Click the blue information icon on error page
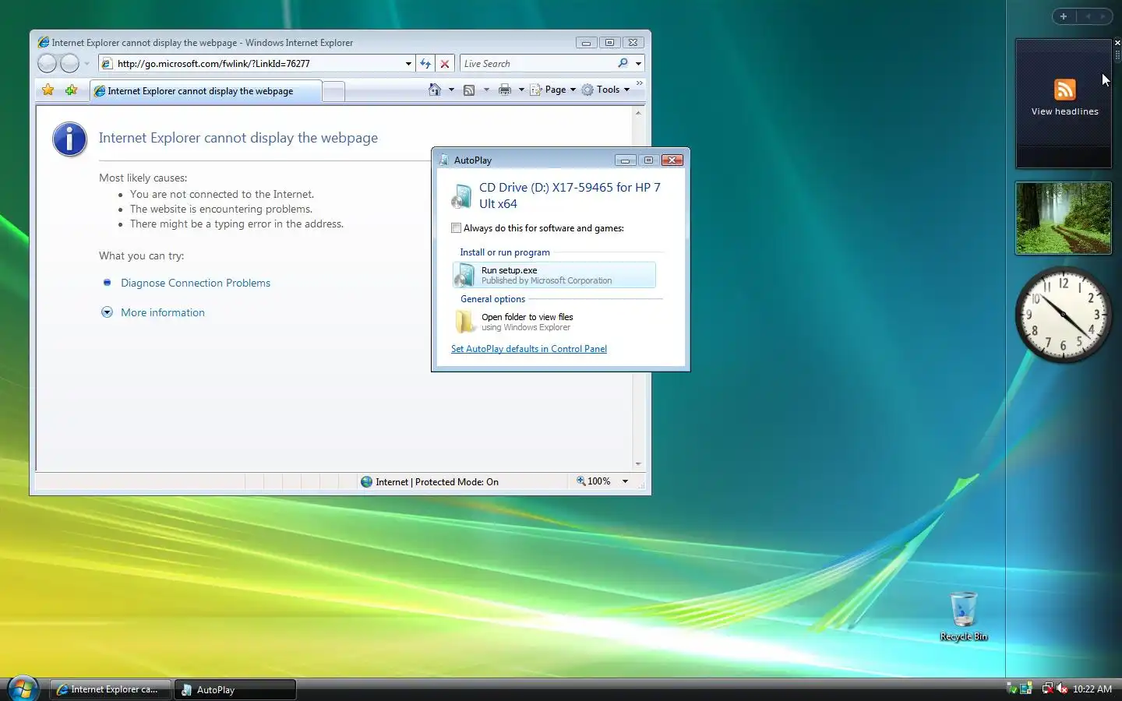 point(70,139)
